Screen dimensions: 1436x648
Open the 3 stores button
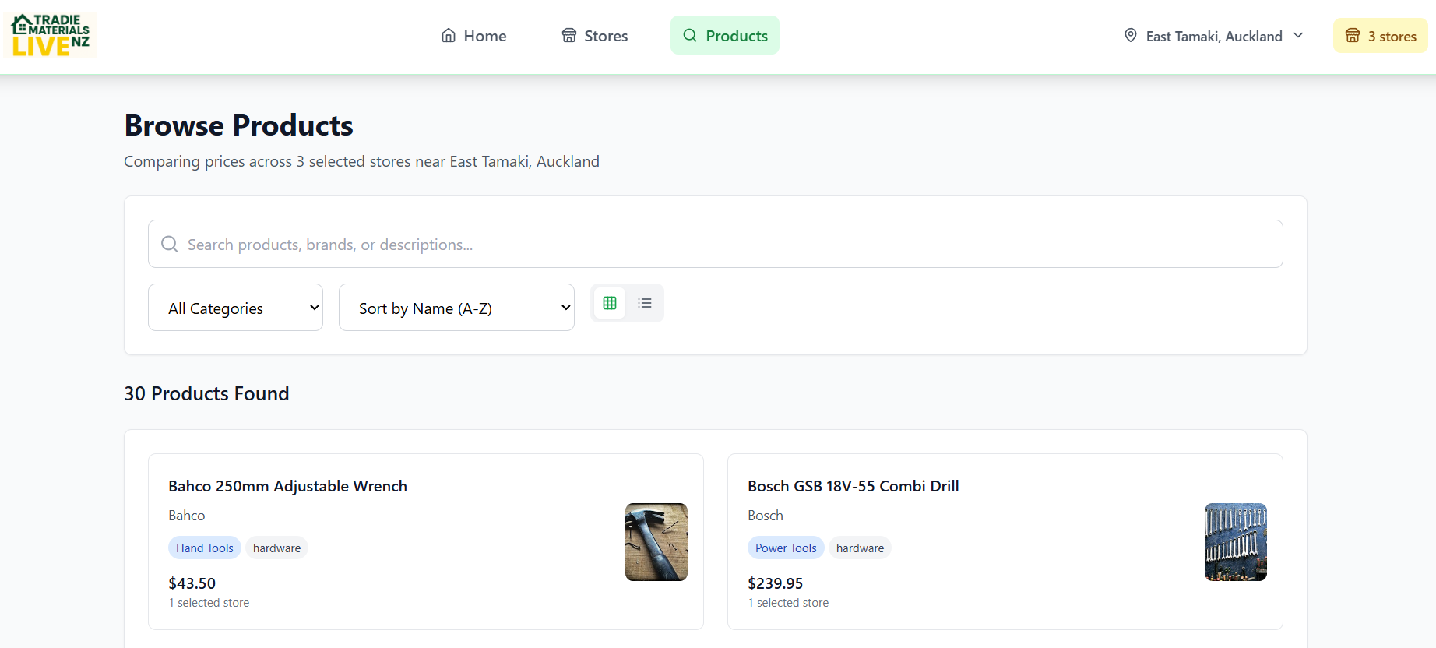(x=1381, y=36)
